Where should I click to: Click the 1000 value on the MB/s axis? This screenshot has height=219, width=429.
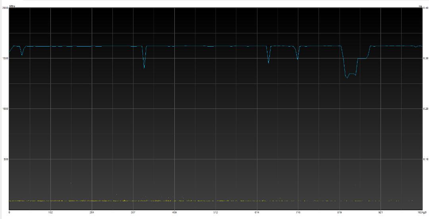click(x=5, y=109)
